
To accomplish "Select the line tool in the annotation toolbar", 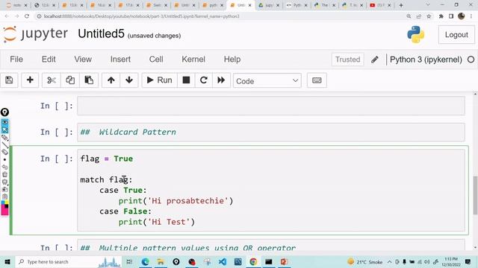I will [x=4, y=145].
